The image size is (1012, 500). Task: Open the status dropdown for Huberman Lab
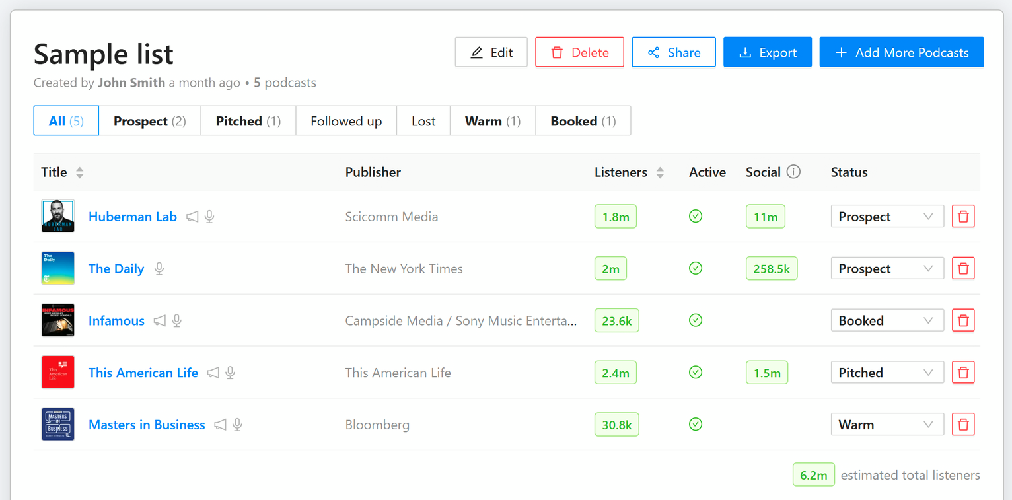887,216
